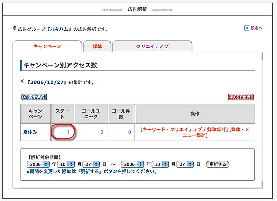Click the 表示条件 button
This screenshot has width=277, height=201.
[x=34, y=97]
